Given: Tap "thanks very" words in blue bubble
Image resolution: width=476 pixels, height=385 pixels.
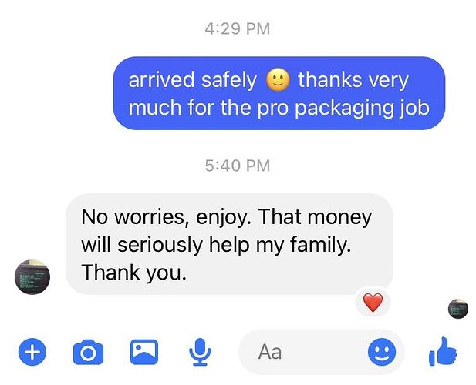Looking at the screenshot, I should [x=353, y=80].
